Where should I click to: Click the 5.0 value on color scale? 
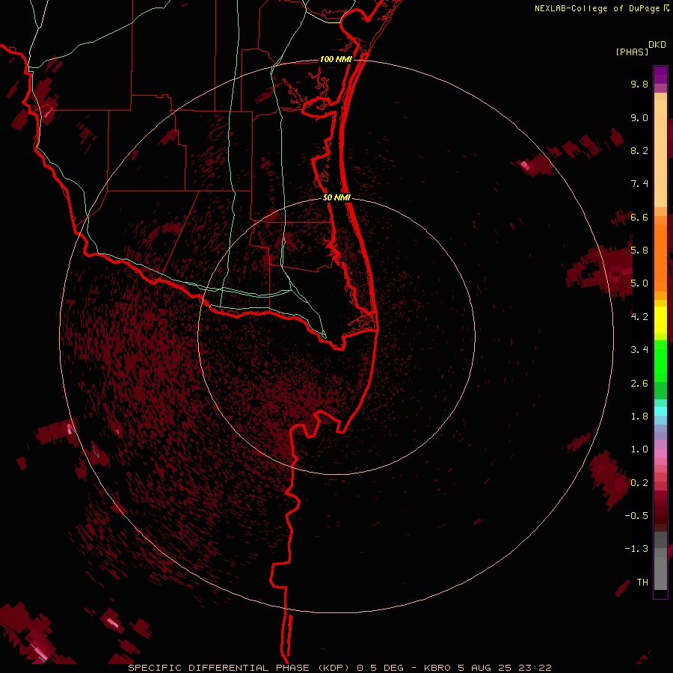(x=639, y=283)
